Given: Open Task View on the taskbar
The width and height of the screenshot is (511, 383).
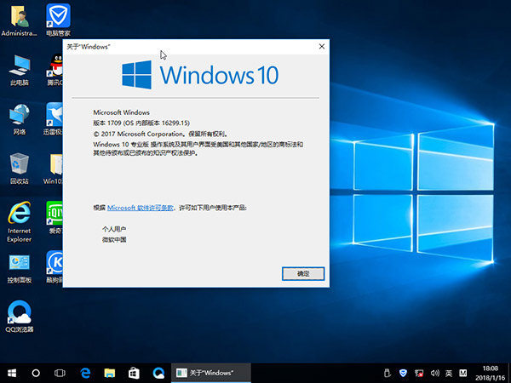Looking at the screenshot, I should (60, 373).
